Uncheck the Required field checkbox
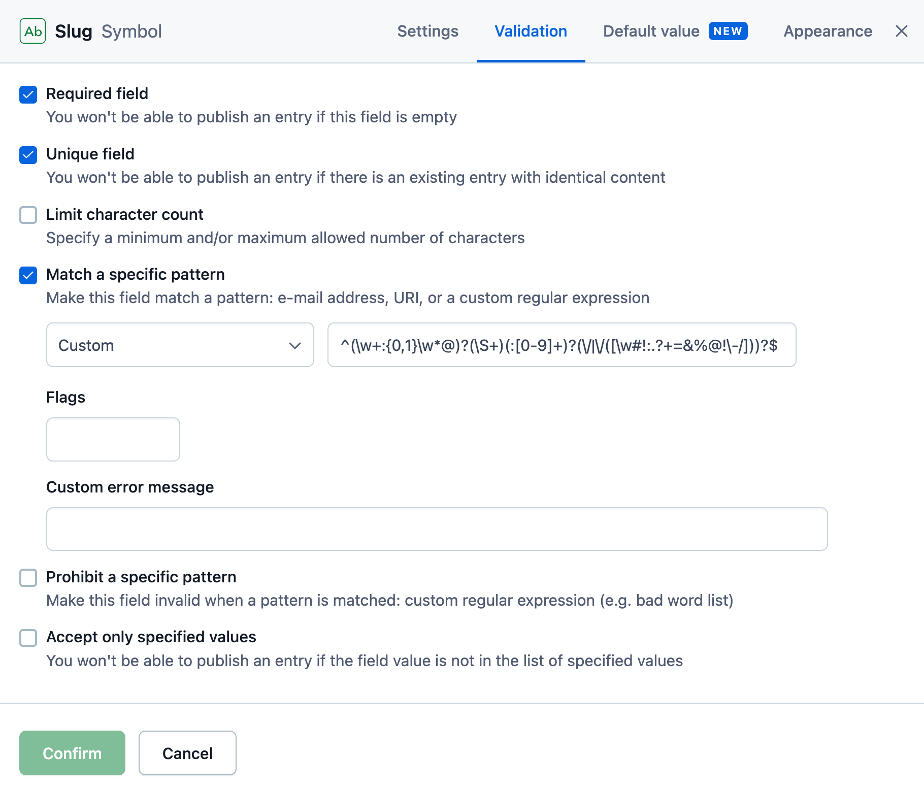This screenshot has height=789, width=924. coord(28,94)
